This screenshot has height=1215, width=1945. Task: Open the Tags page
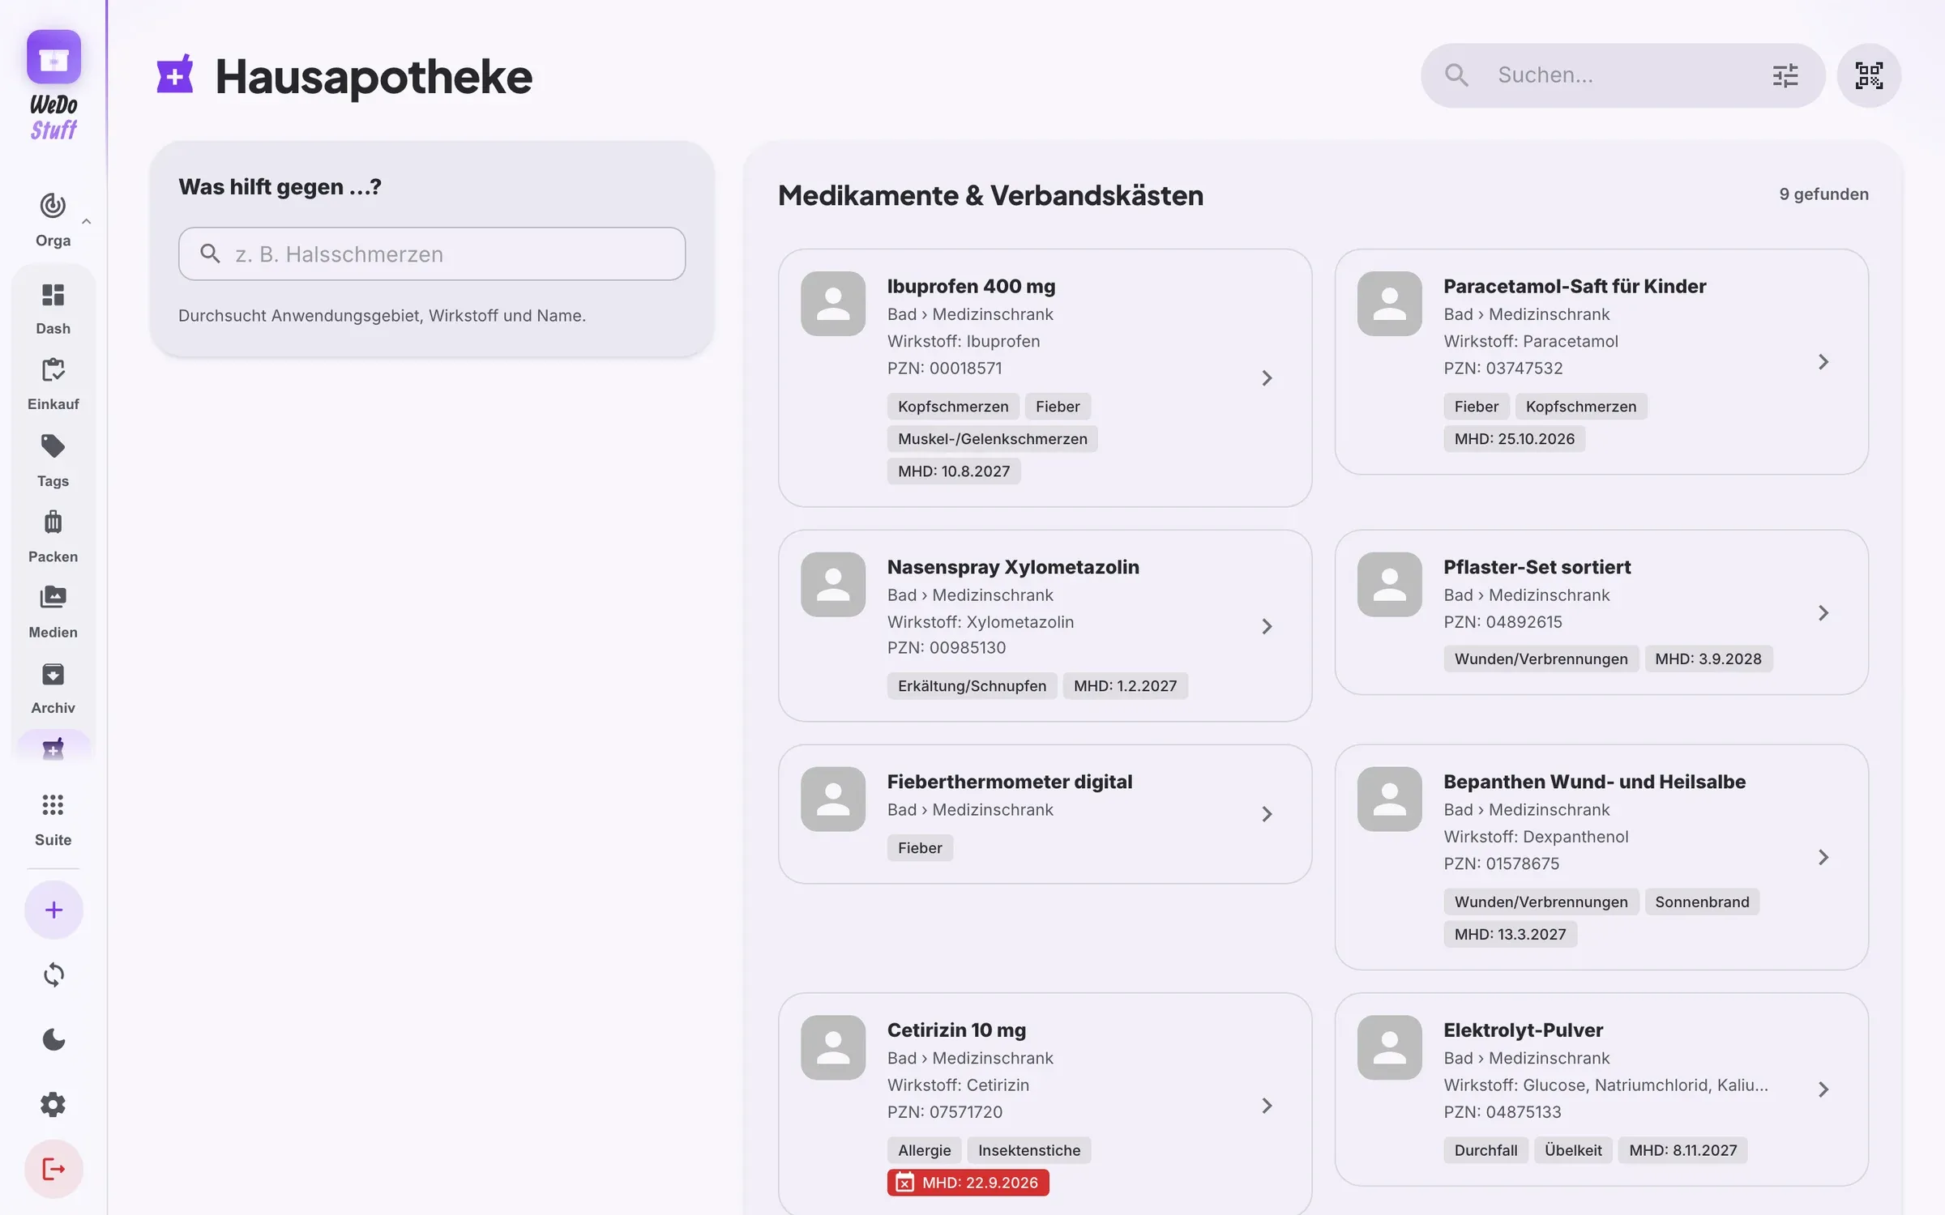pyautogui.click(x=53, y=461)
